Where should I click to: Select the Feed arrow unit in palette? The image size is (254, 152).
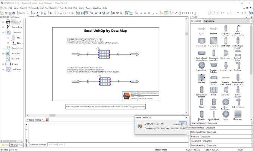tap(201, 29)
